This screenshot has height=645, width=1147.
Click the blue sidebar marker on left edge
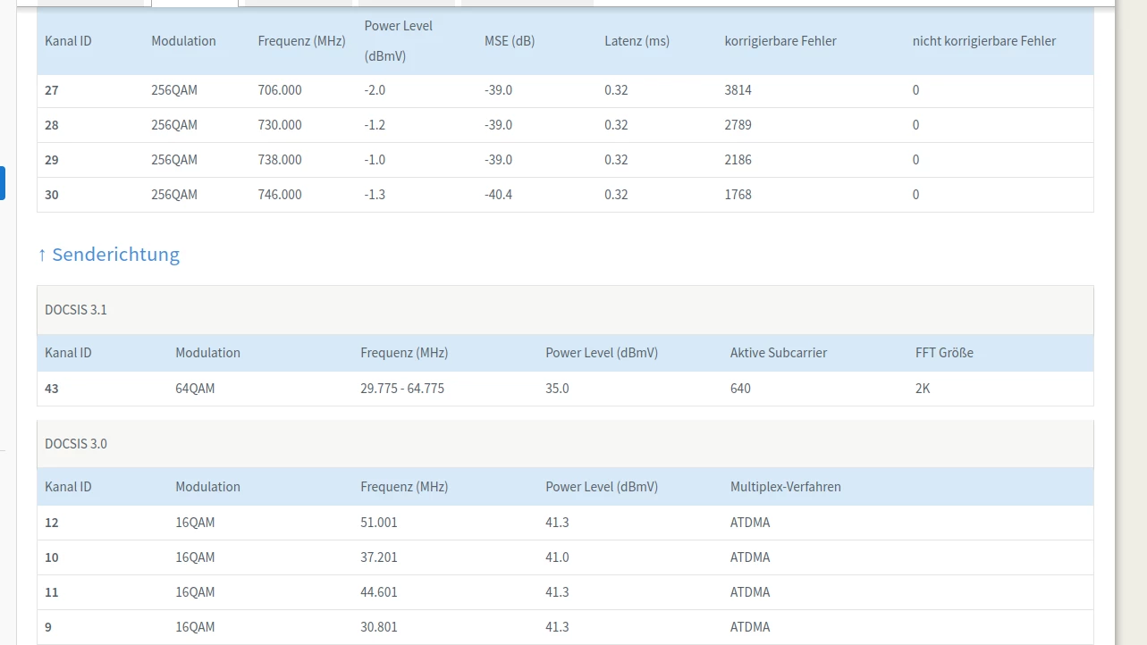coord(3,183)
